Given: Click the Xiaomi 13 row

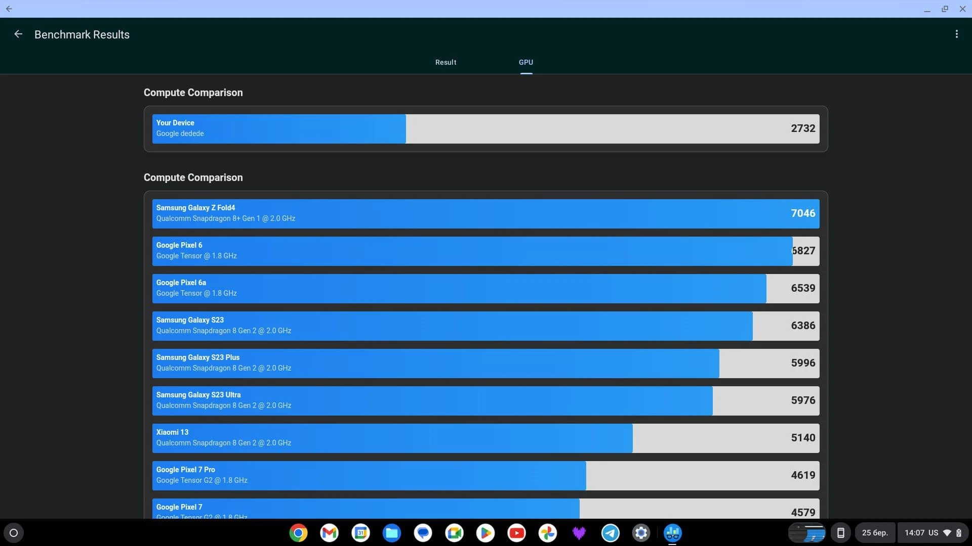Looking at the screenshot, I should (485, 438).
